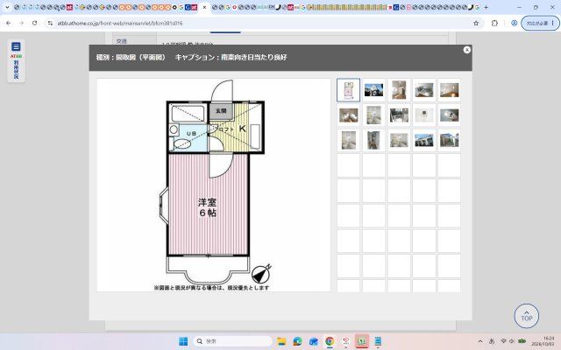Show hidden system tray icons

click(480, 341)
